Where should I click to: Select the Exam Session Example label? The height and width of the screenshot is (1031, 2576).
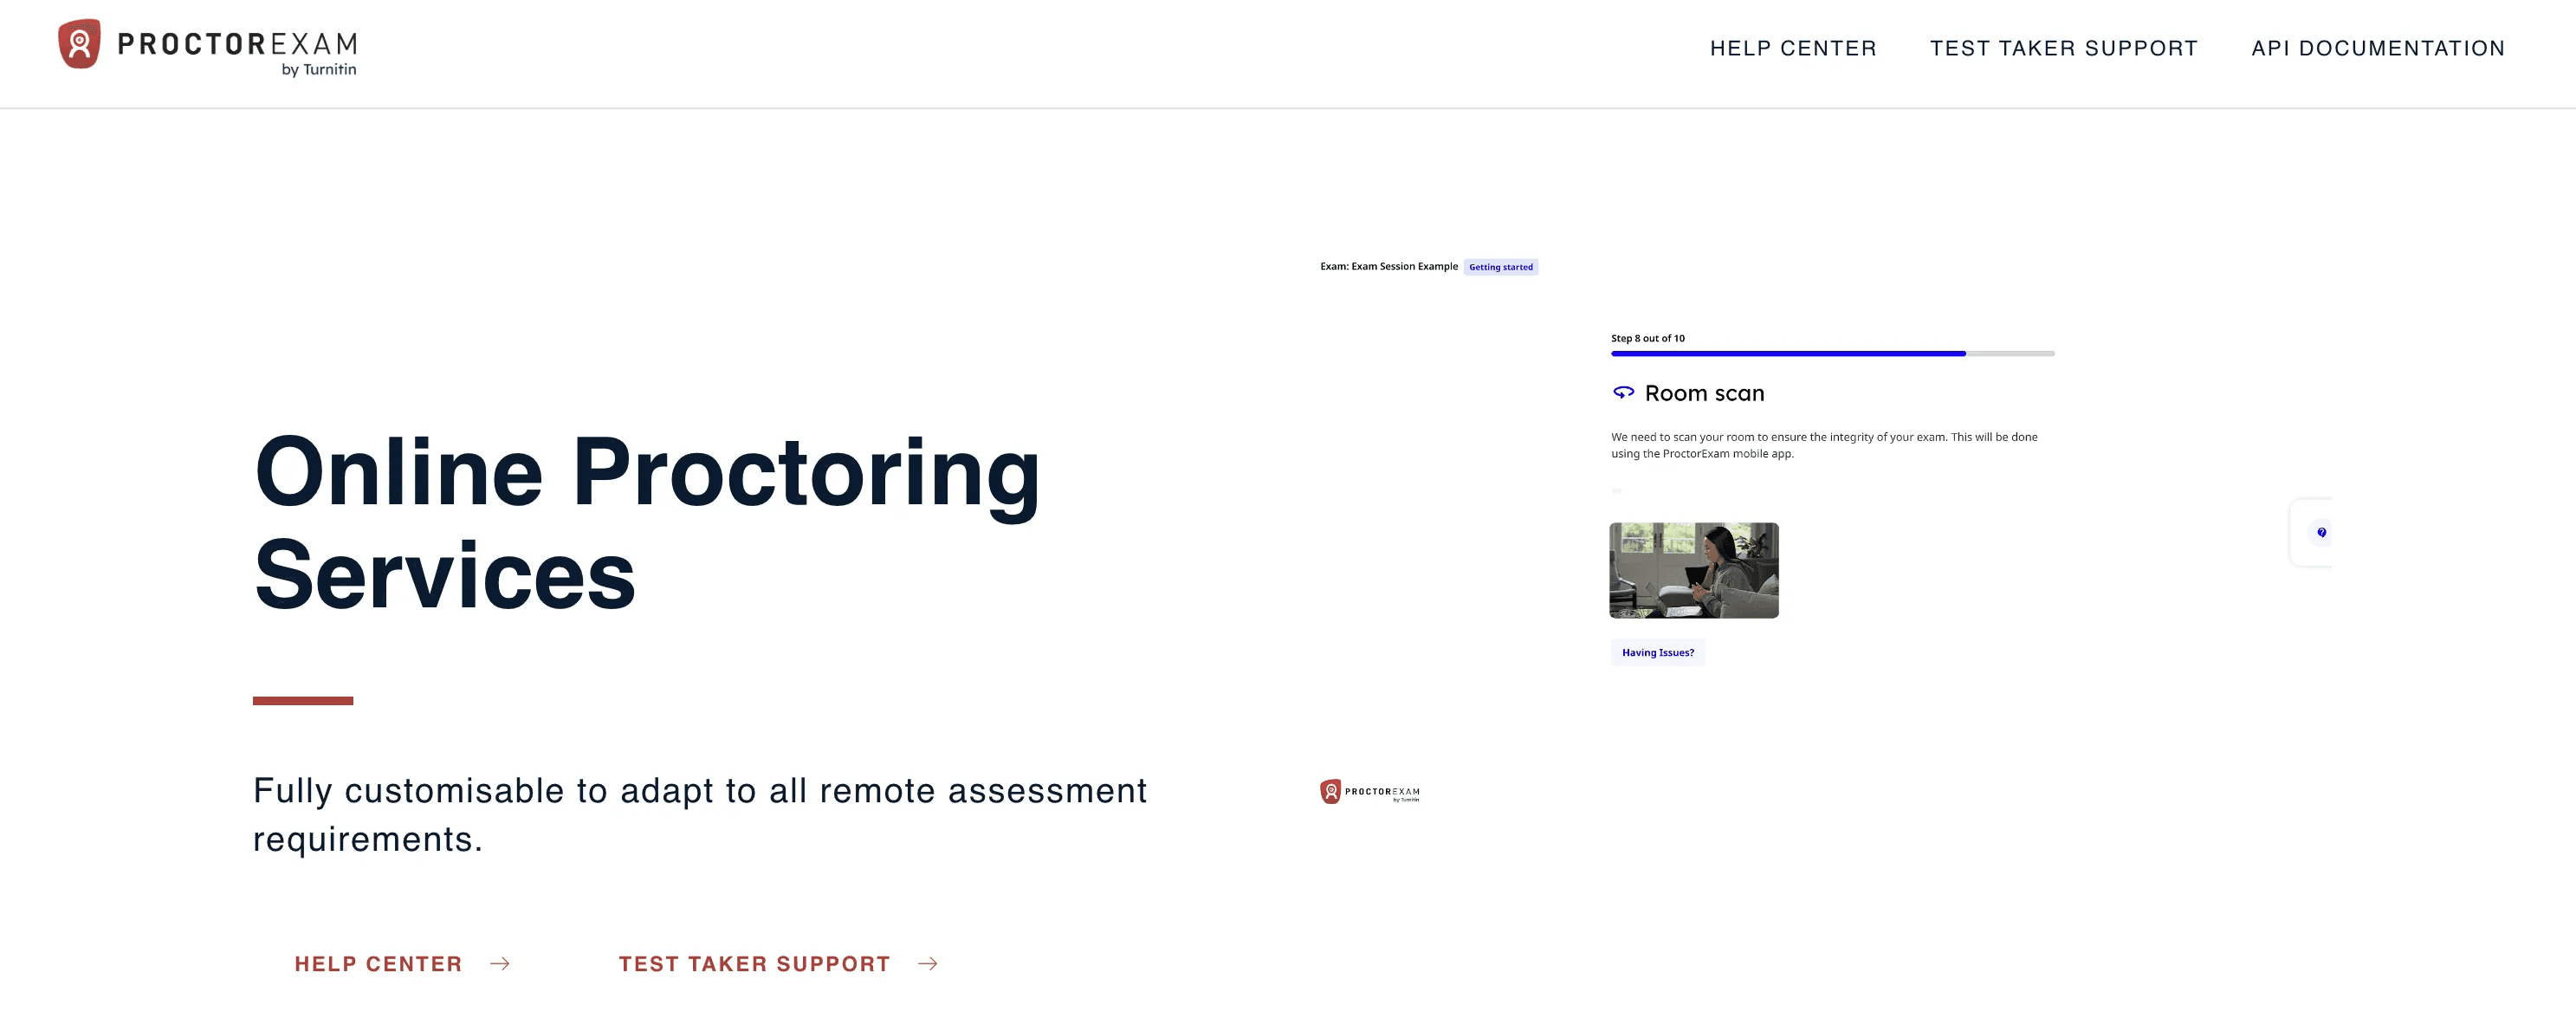1388,267
